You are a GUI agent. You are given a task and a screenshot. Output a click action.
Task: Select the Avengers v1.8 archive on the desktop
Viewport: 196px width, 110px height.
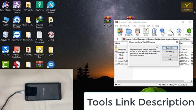click(107, 22)
